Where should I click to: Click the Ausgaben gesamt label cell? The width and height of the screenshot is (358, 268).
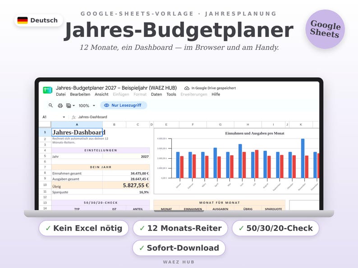(77, 179)
